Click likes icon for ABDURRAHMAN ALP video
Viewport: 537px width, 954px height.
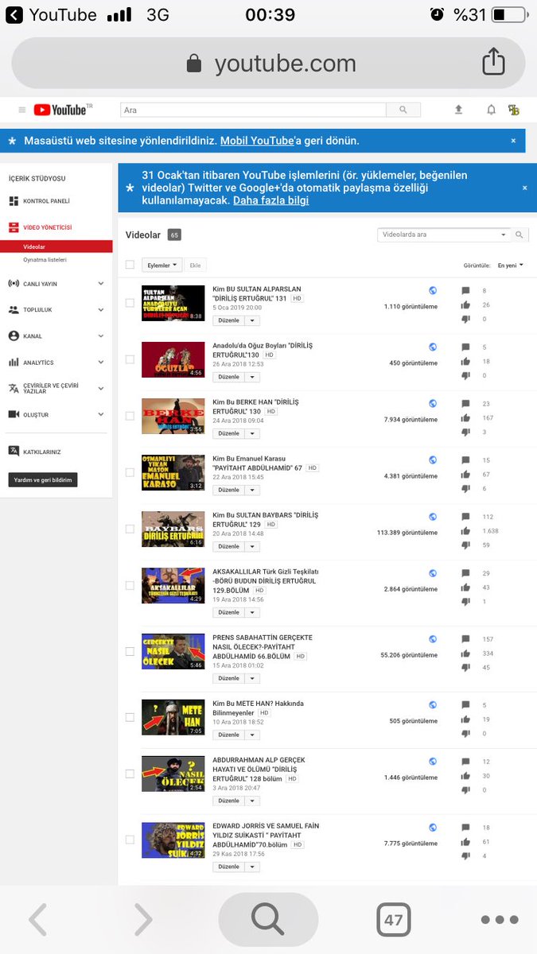click(466, 776)
